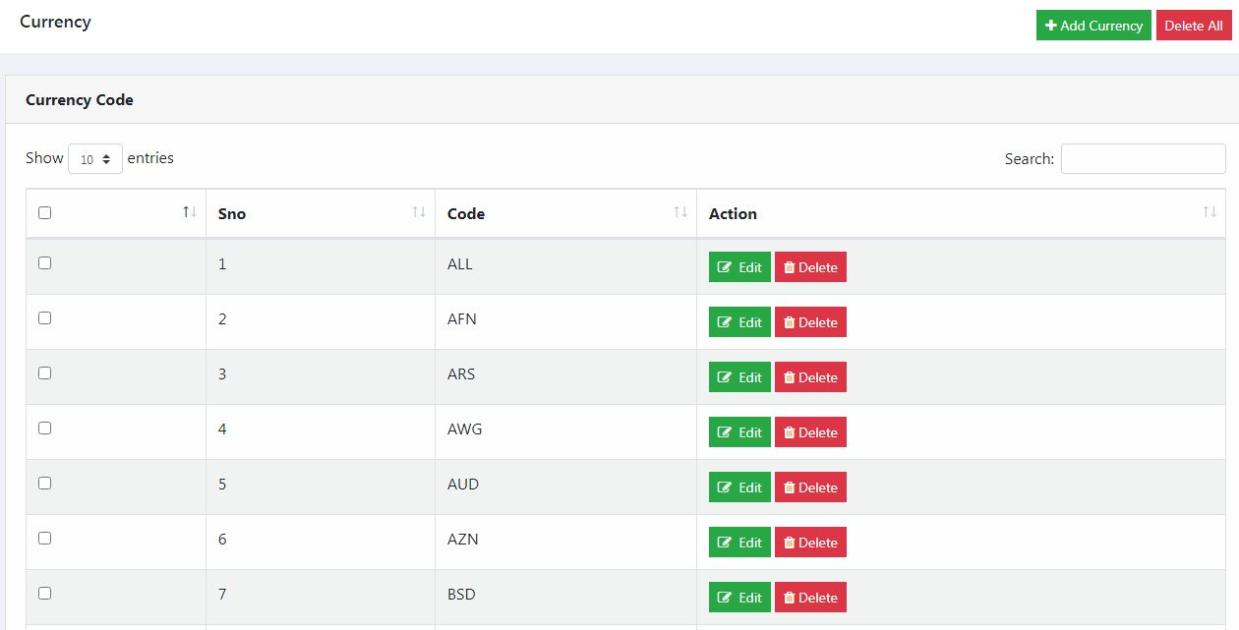1239x630 pixels.
Task: Focus the Search input field
Action: pos(1143,158)
